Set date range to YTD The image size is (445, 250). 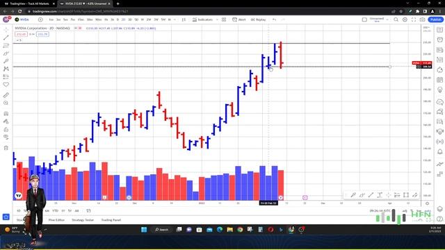[x=55, y=211]
